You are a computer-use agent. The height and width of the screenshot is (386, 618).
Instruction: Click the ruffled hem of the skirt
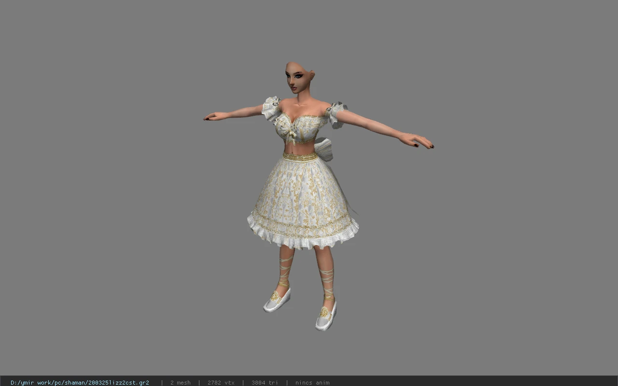tap(303, 234)
